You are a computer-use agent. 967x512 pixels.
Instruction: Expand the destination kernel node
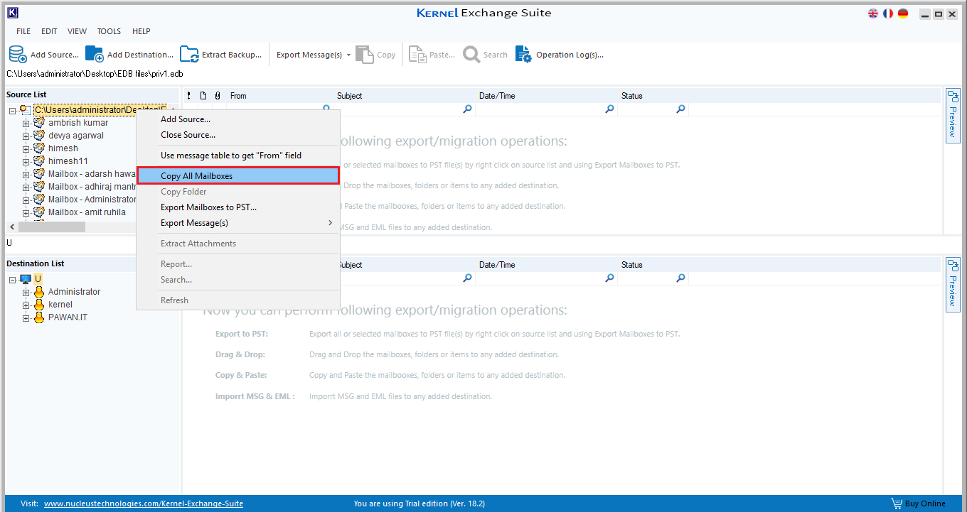pyautogui.click(x=26, y=305)
